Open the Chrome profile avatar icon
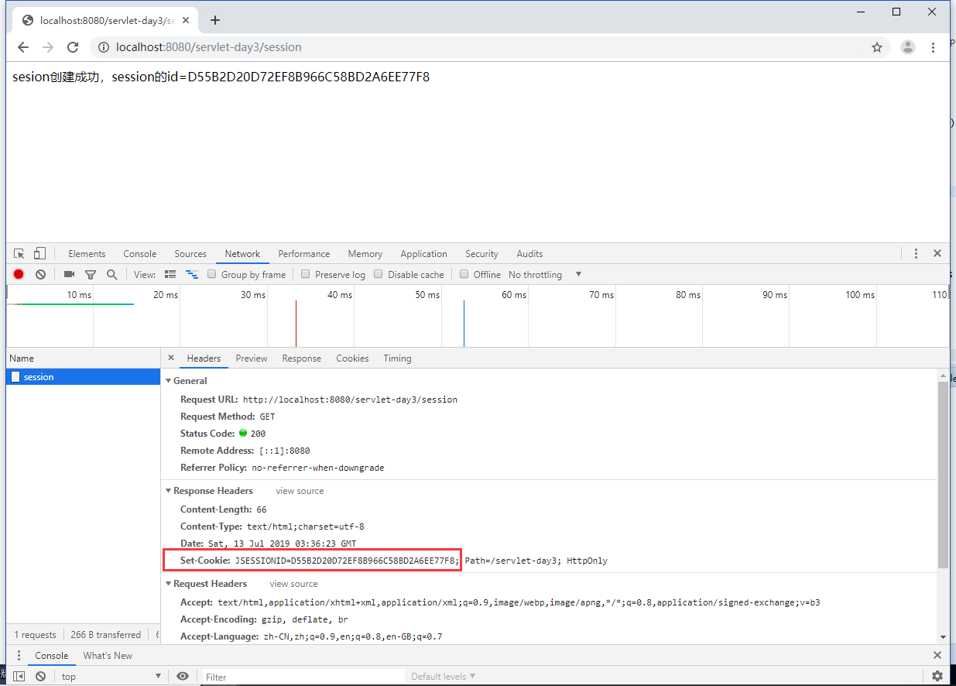 click(x=908, y=47)
